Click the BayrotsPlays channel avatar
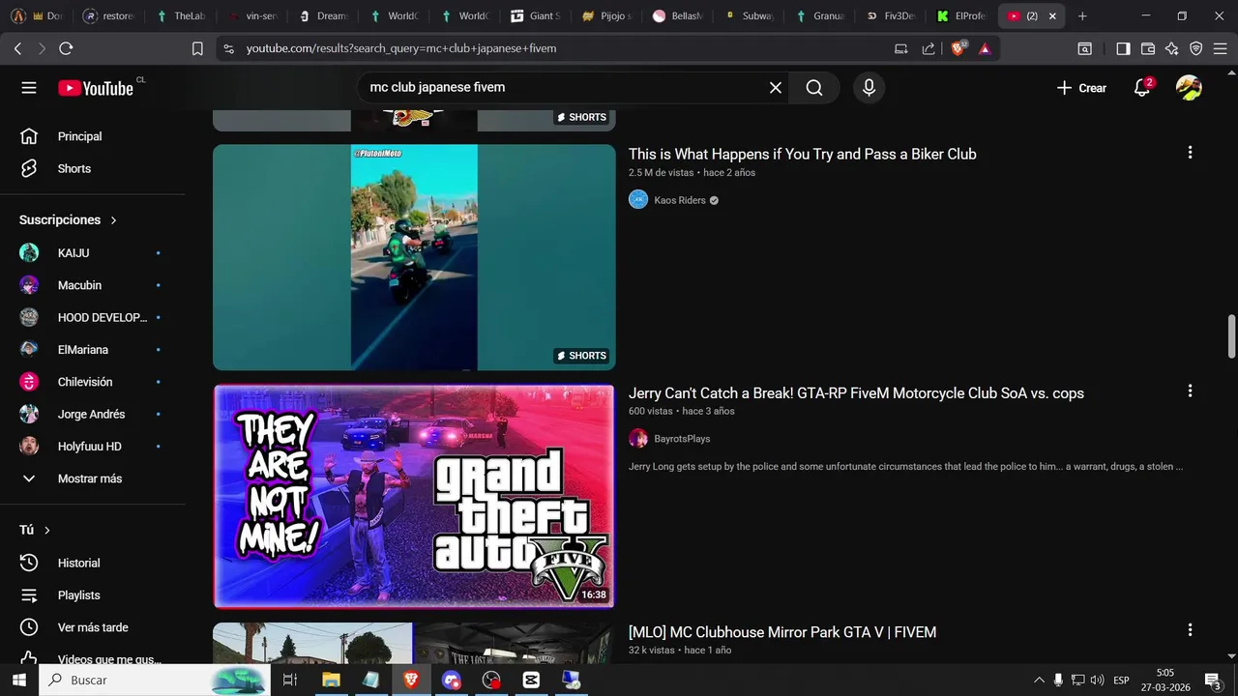1238x696 pixels. (638, 439)
